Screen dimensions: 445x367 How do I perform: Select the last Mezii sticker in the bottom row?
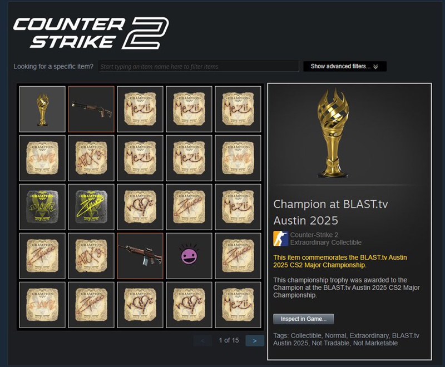click(238, 305)
